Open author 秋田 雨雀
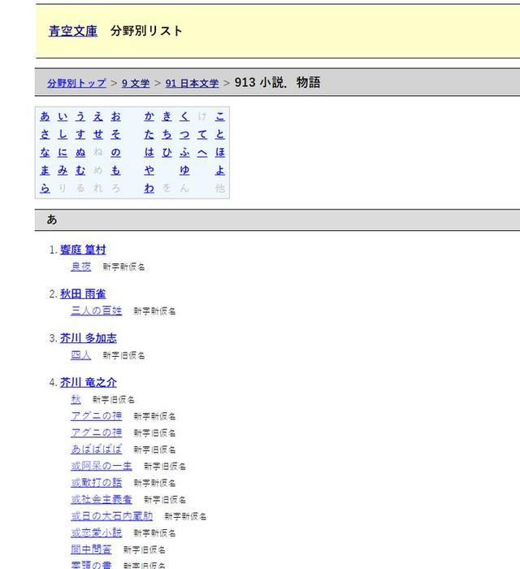 pos(83,294)
